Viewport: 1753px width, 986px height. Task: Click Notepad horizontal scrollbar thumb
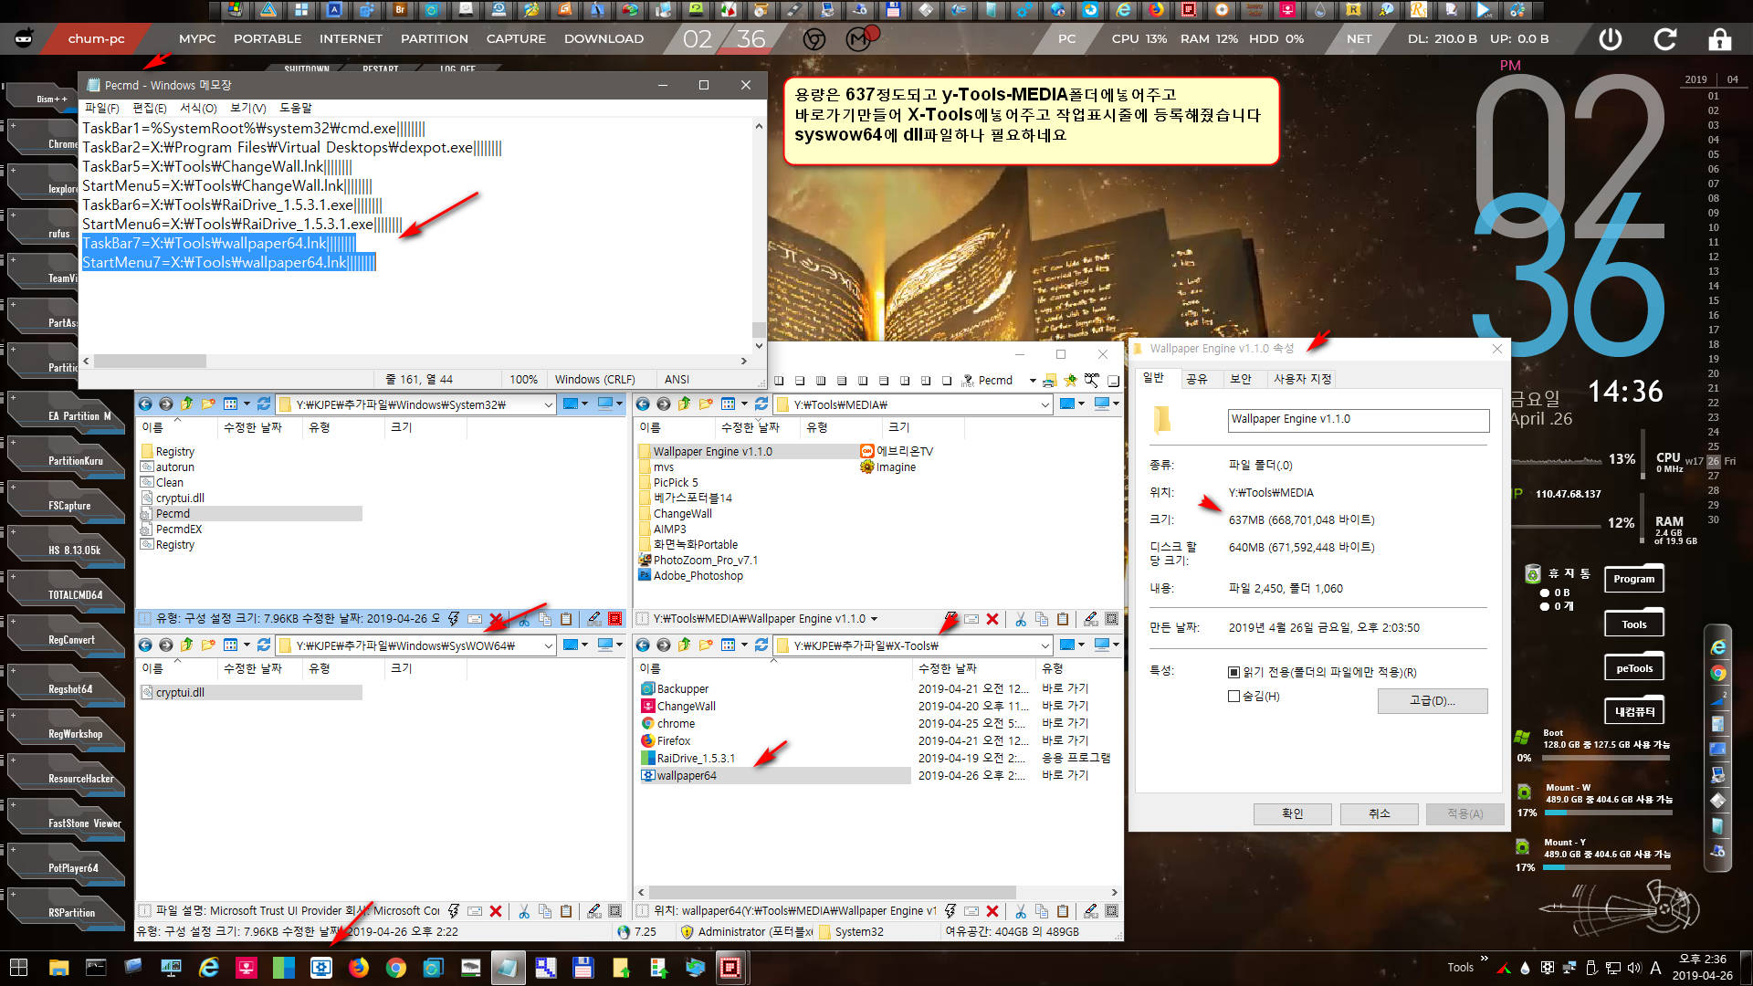pos(150,361)
